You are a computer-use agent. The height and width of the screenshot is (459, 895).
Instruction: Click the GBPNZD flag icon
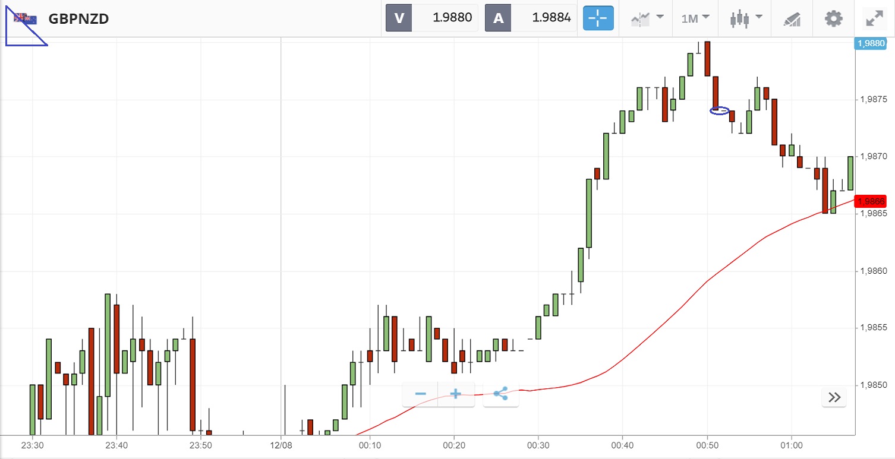click(x=26, y=18)
